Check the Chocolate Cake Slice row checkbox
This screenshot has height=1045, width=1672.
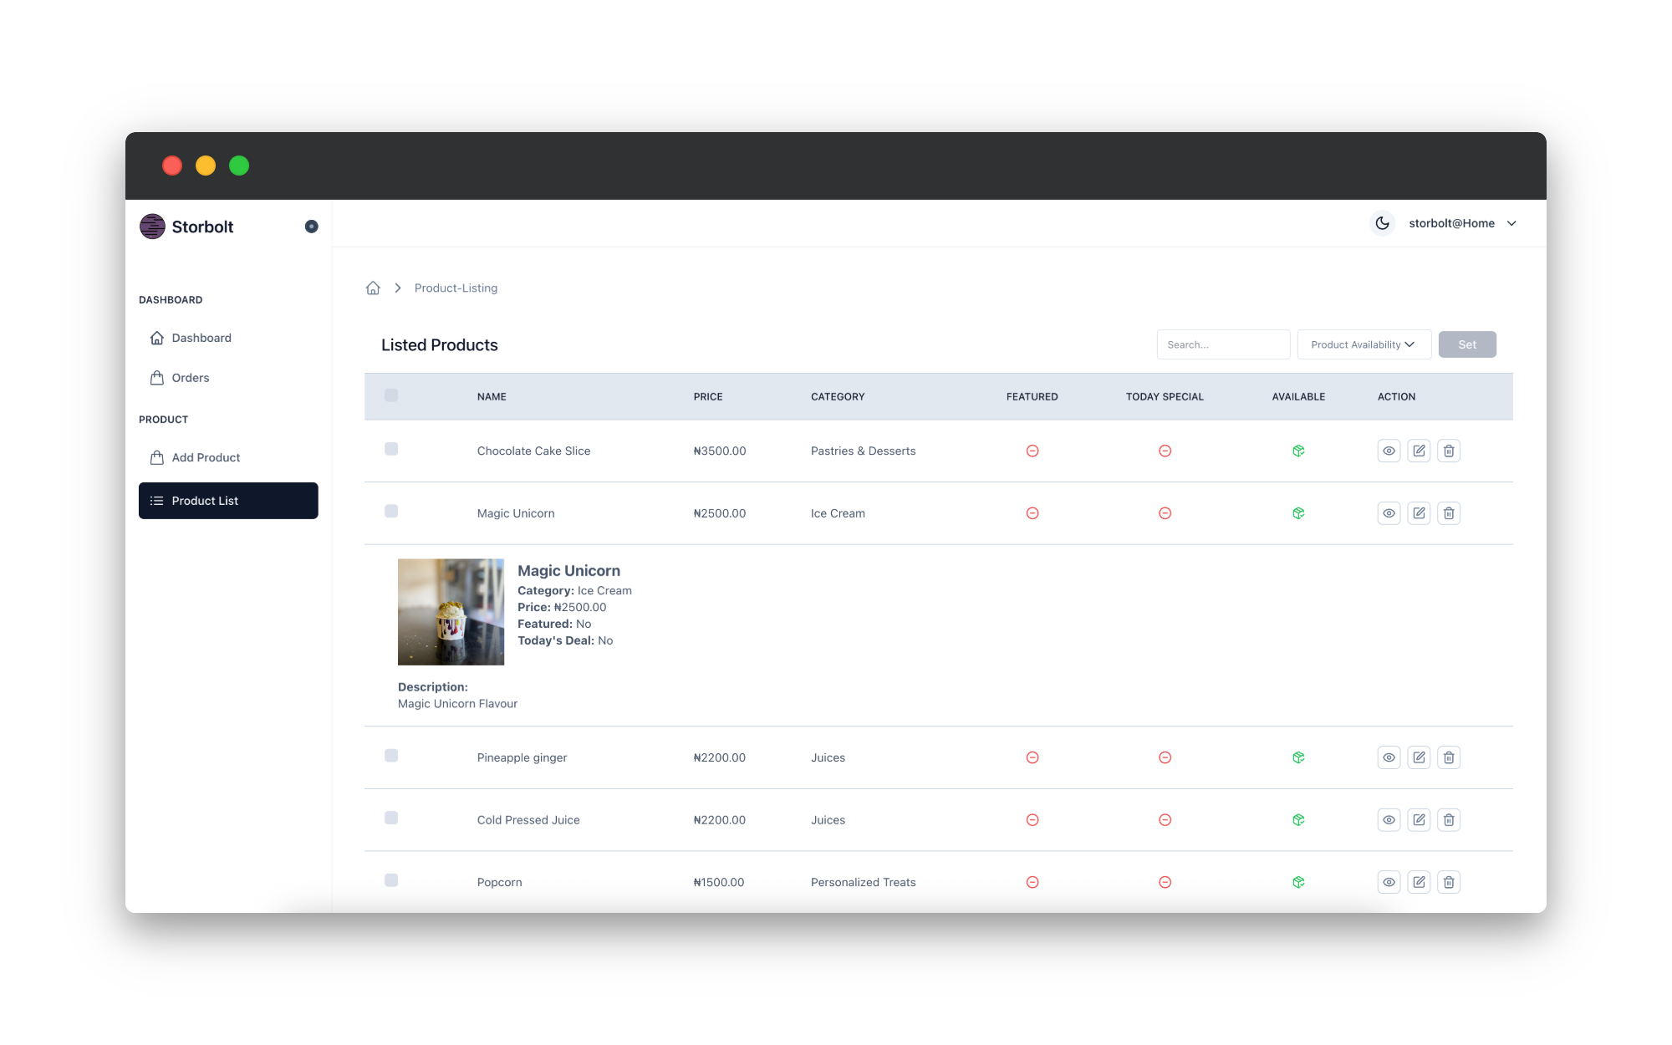390,448
